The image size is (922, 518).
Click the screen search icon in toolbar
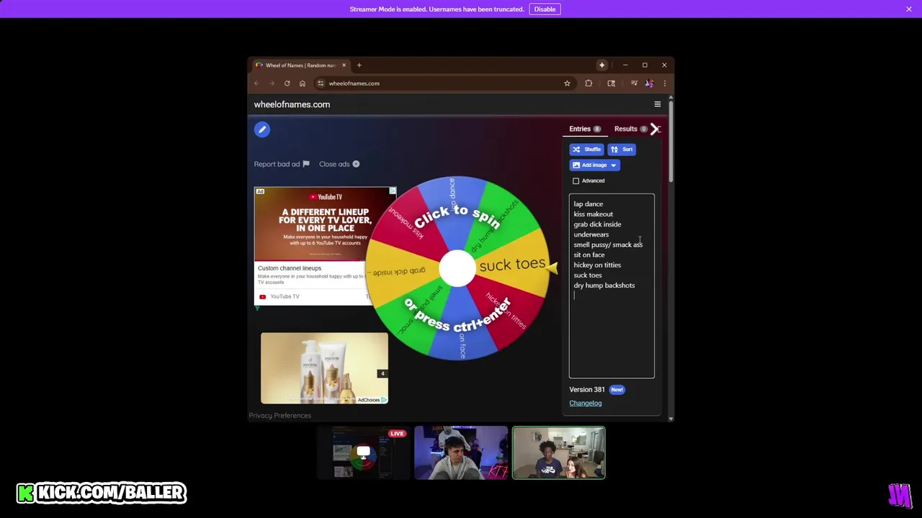611,83
